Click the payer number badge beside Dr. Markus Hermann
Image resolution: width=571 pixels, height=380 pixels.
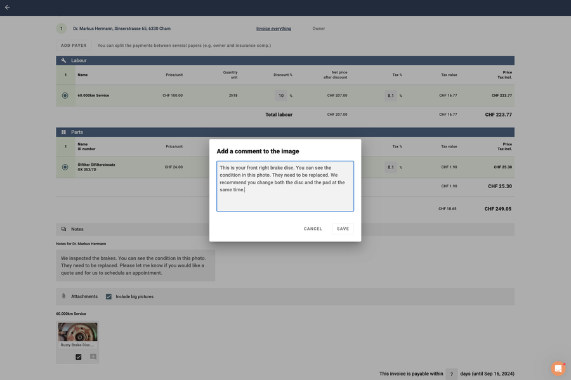coord(62,28)
